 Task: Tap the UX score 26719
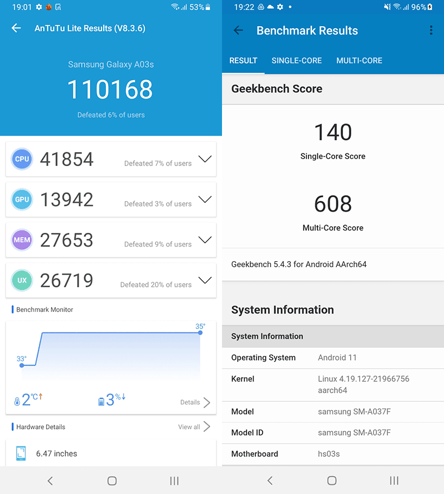67,281
